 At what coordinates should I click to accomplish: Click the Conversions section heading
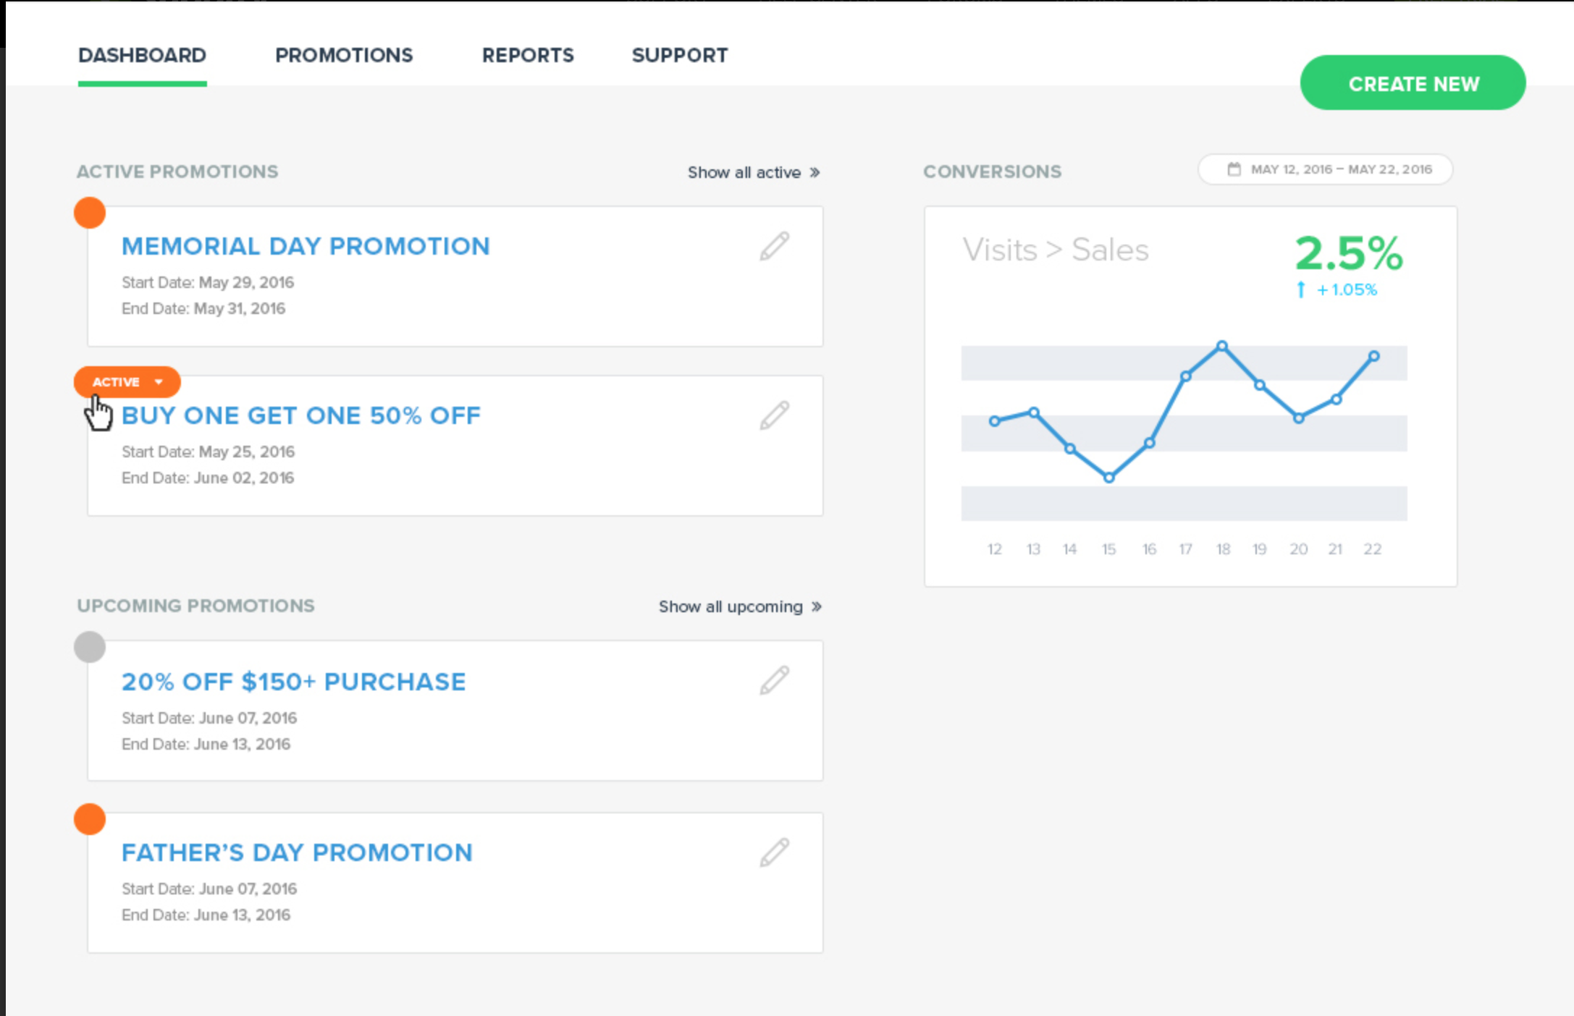[x=992, y=172]
